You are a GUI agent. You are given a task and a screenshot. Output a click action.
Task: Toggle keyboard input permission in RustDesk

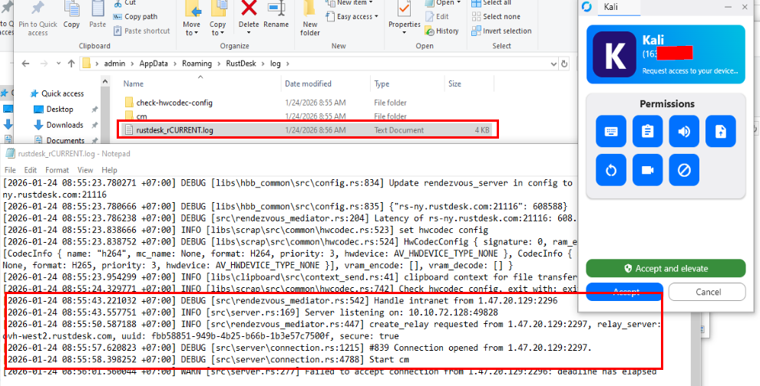[x=611, y=131]
